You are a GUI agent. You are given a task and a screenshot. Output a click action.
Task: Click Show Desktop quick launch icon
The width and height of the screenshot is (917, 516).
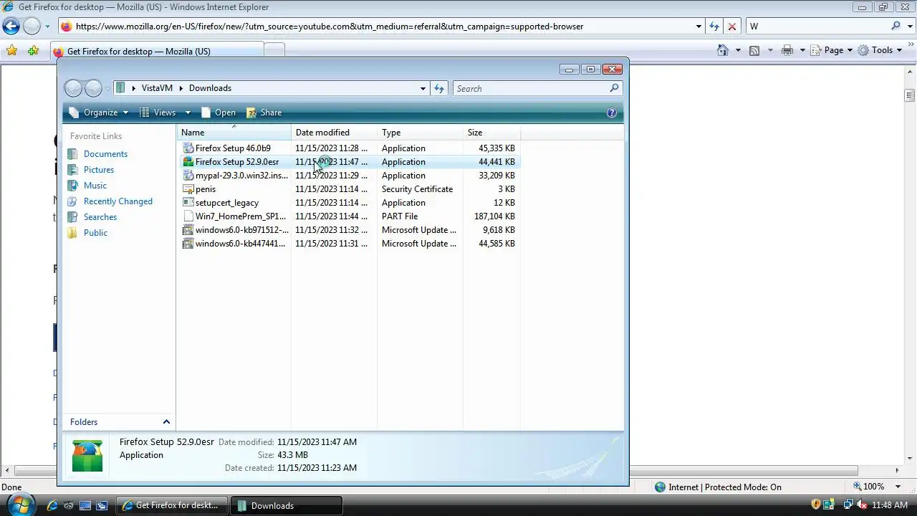click(85, 505)
